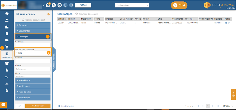Open the buildings sidebar icon

(7, 27)
